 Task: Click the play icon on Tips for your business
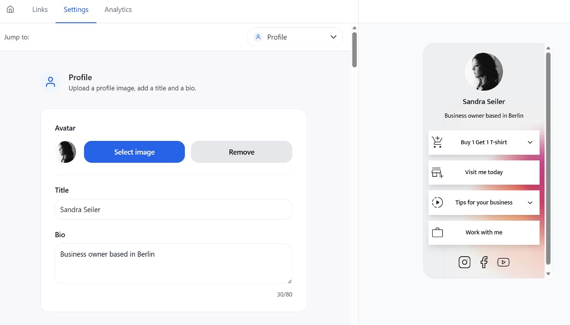(437, 202)
